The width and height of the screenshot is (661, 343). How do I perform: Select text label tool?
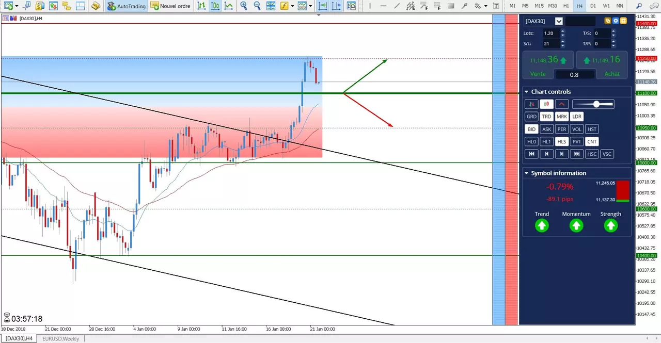tap(496, 6)
